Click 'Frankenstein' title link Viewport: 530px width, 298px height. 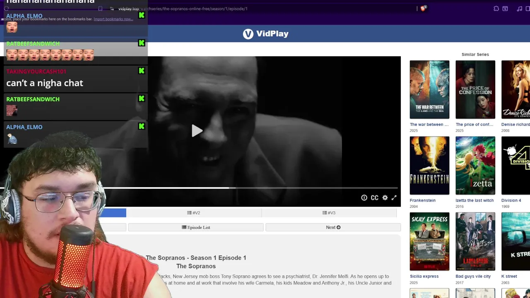tap(423, 200)
